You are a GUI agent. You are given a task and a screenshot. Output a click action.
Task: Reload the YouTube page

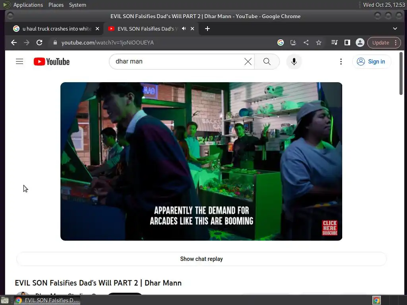[x=39, y=42]
